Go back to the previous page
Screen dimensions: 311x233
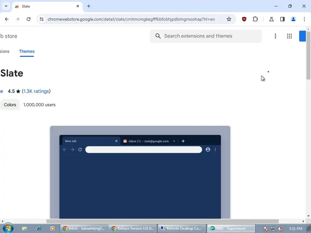click(x=7, y=19)
